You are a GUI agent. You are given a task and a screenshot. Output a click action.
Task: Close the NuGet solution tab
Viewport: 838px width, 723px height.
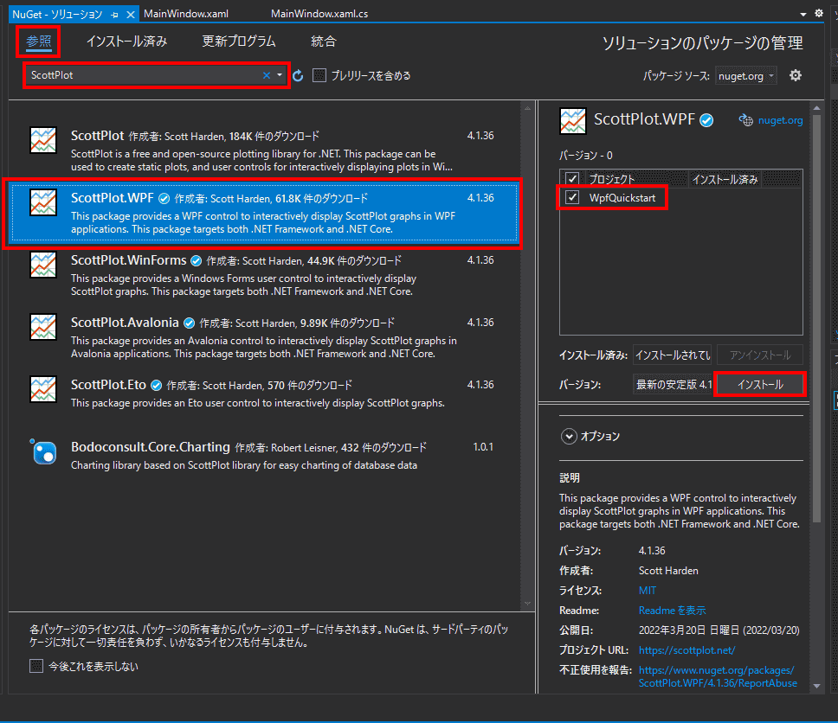[x=131, y=15]
